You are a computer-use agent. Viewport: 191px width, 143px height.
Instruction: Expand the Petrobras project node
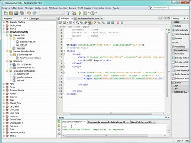[x=4, y=126]
